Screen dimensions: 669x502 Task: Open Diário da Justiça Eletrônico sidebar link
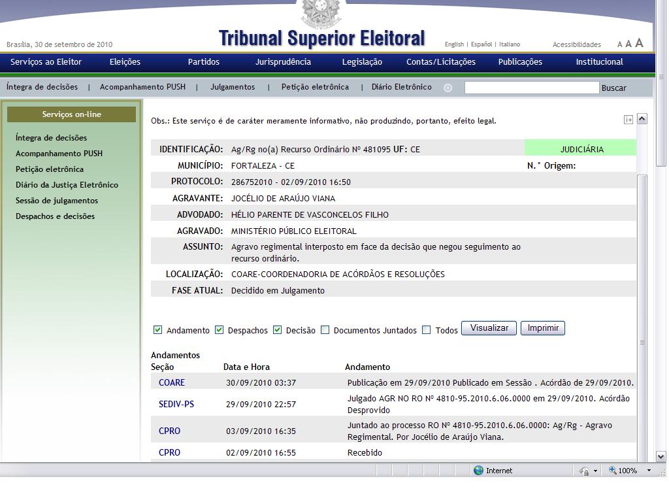67,185
